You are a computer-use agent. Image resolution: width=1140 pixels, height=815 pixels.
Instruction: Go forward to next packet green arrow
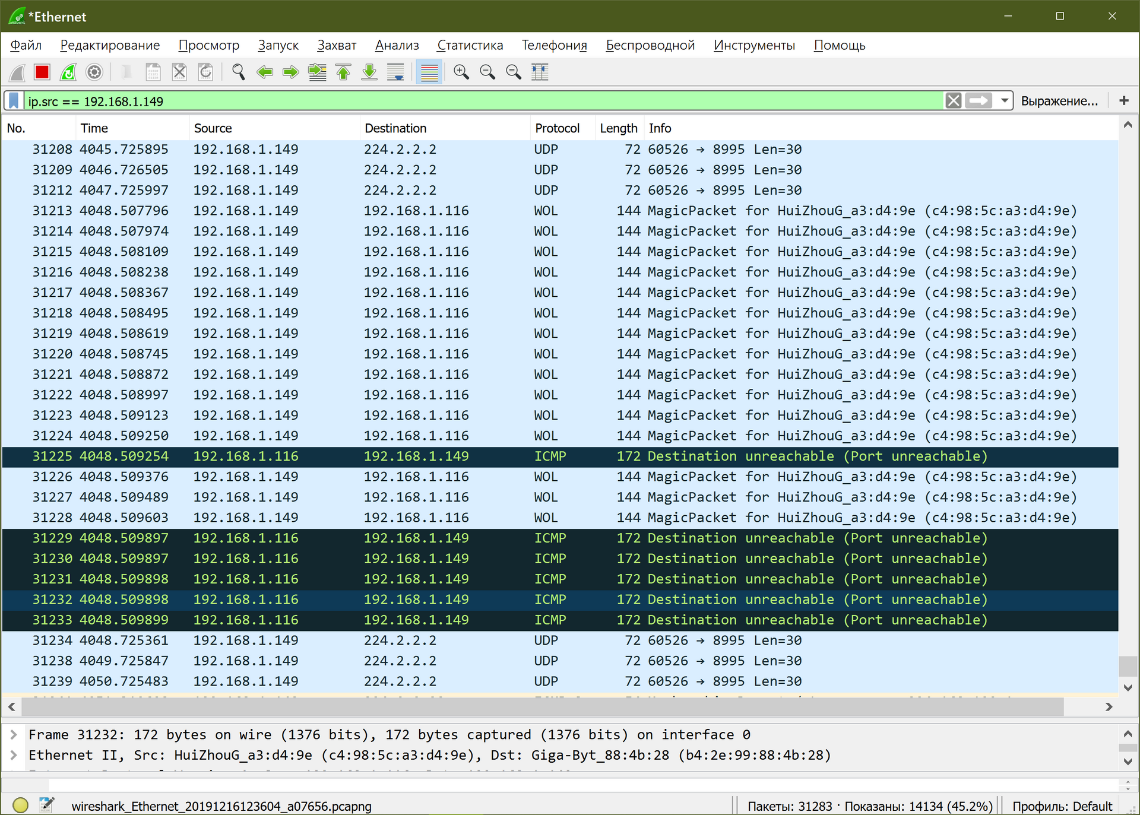point(290,72)
